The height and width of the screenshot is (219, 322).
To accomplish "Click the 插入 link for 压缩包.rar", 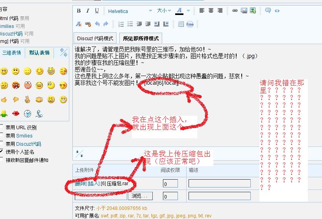I will 94,183.
